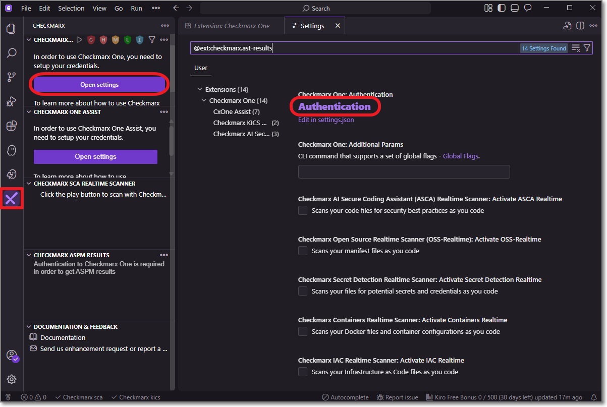This screenshot has width=607, height=407.
Task: Collapse the Extensions (14) tree node
Action: coord(200,90)
